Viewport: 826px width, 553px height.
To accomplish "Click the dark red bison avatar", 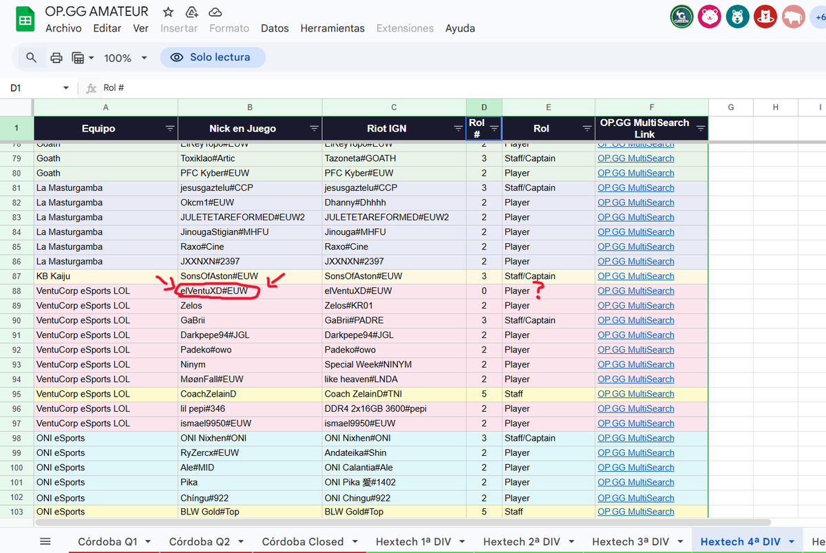I will [793, 17].
